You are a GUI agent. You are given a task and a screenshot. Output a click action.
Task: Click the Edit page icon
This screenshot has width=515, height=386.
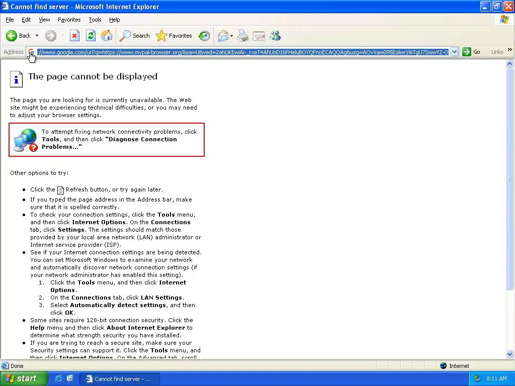tap(259, 36)
